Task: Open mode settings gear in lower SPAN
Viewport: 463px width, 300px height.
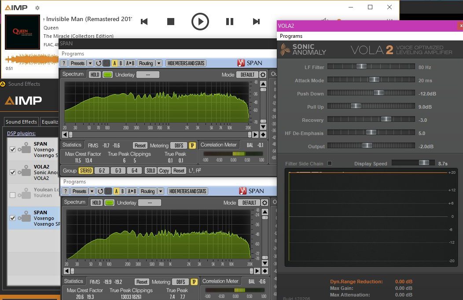Action: (265, 203)
